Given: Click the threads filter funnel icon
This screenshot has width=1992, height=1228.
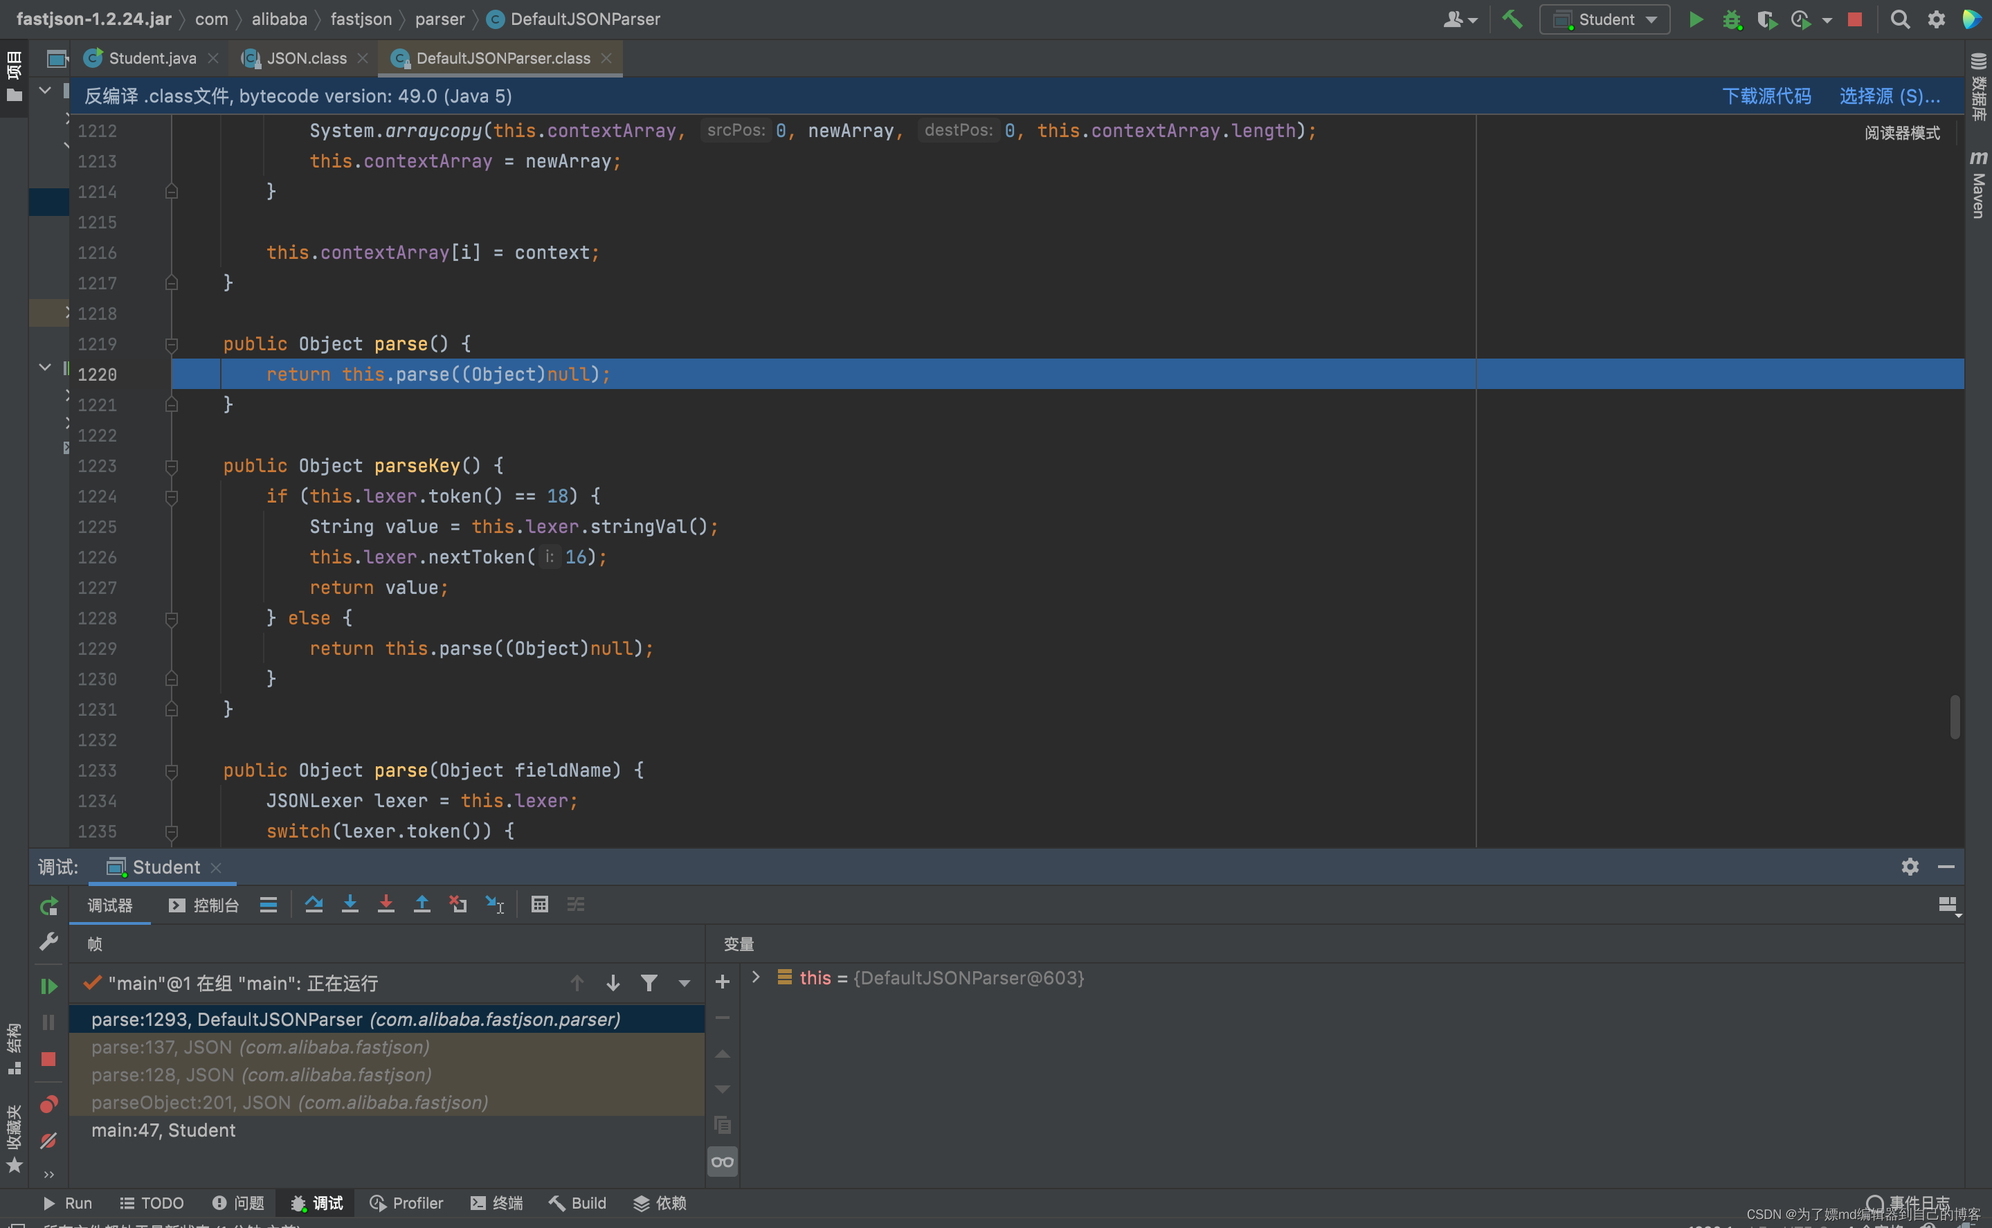Looking at the screenshot, I should 649,984.
